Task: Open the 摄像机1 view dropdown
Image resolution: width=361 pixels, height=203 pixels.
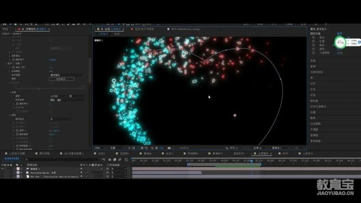Action: 280,148
